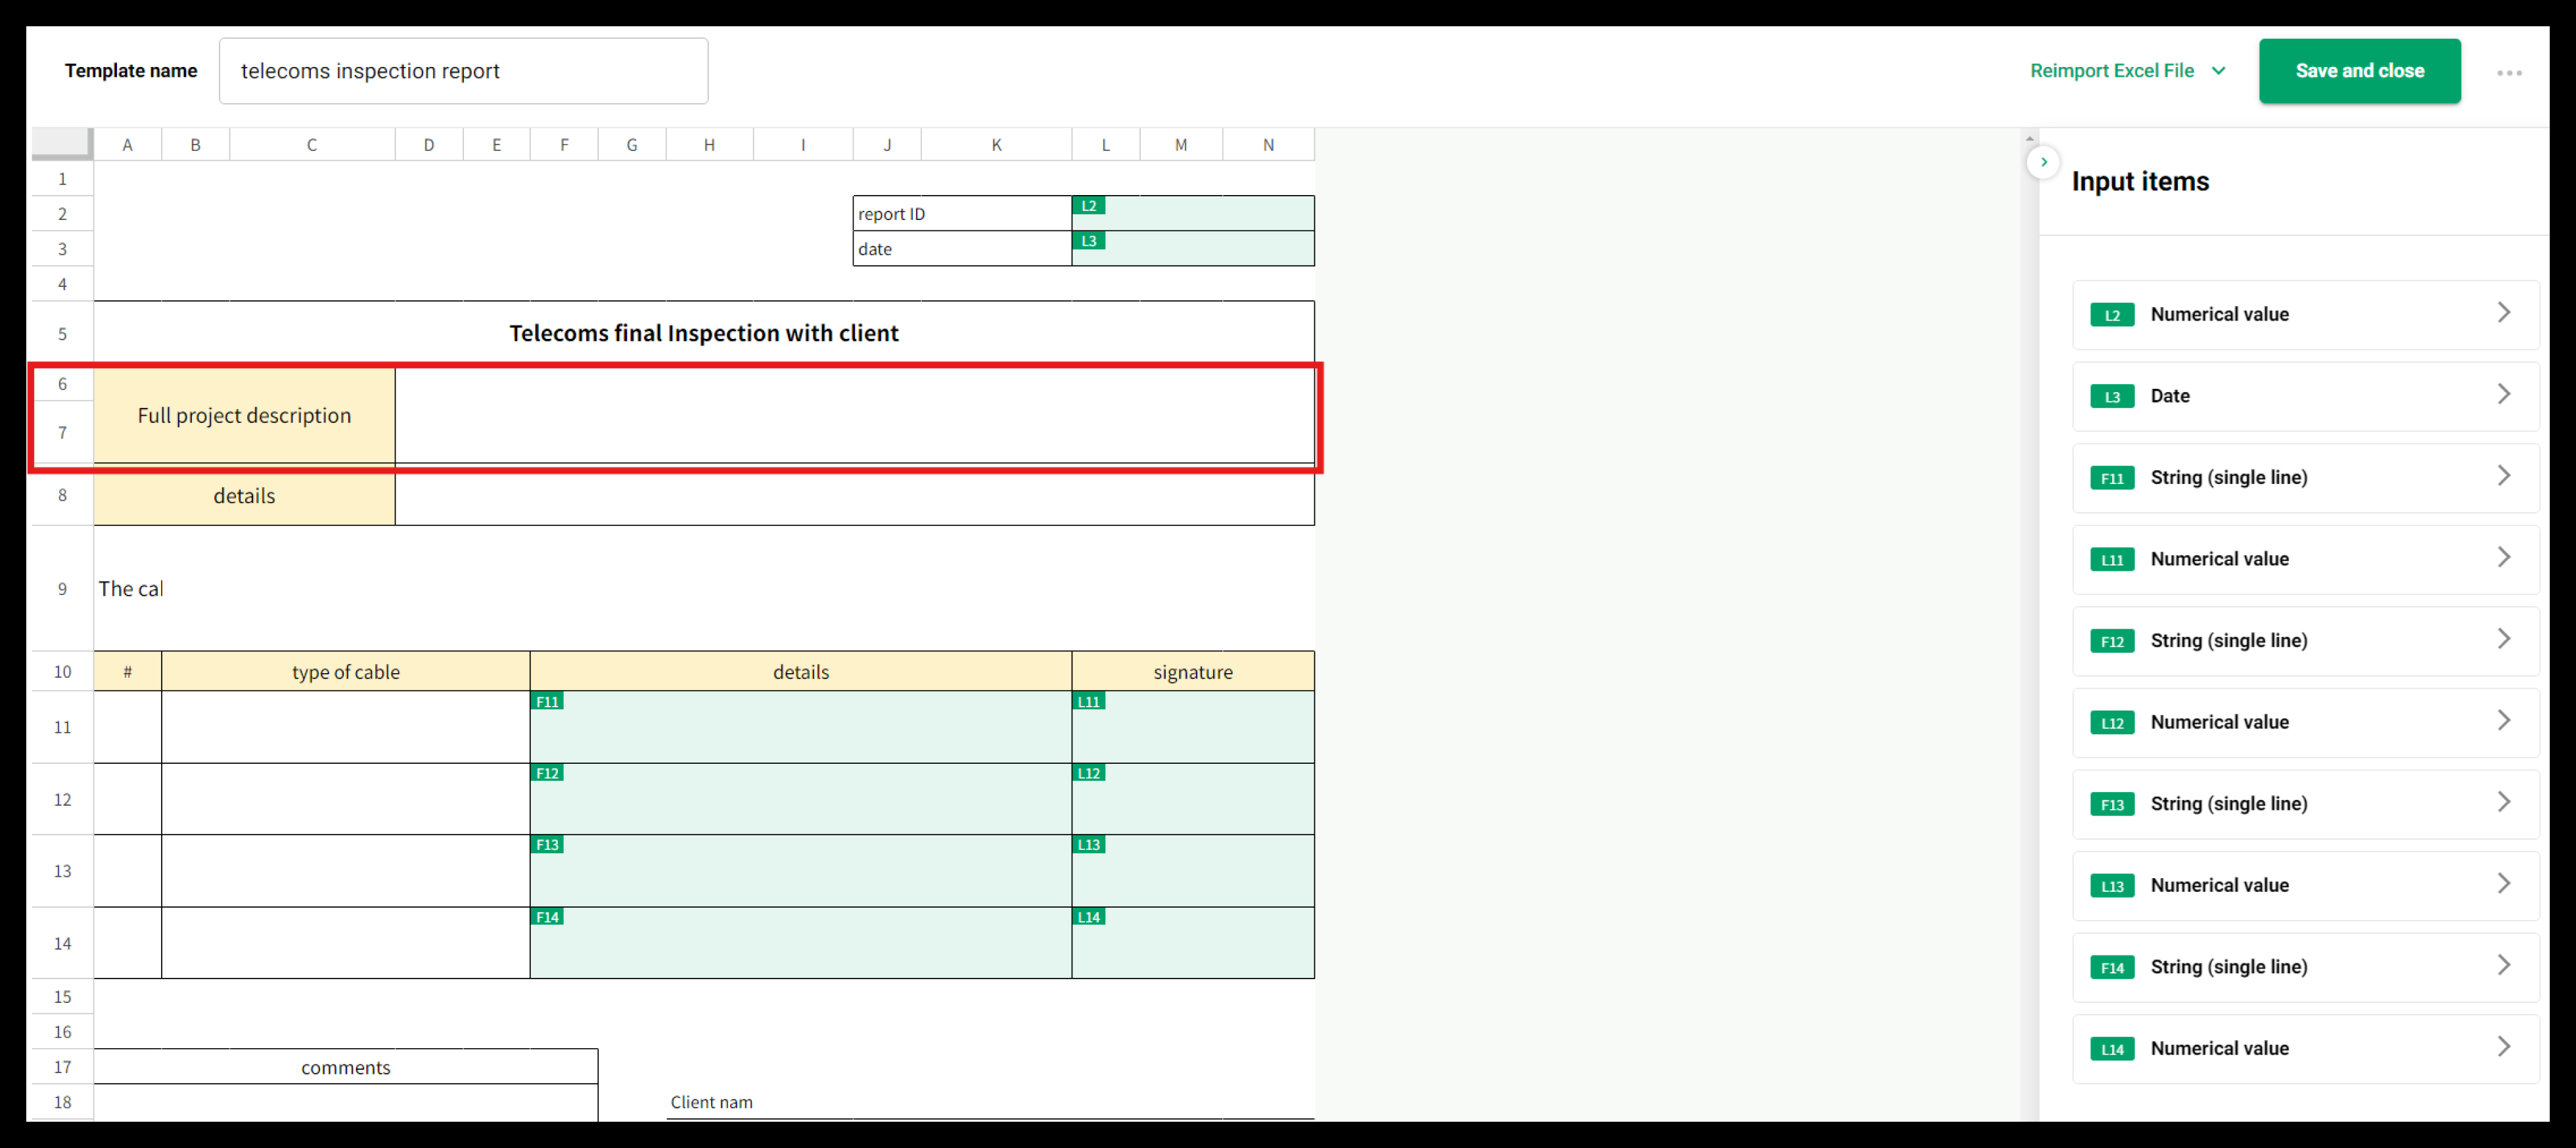
Task: Click the F12 cell tag in spreadsheet
Action: pyautogui.click(x=547, y=772)
